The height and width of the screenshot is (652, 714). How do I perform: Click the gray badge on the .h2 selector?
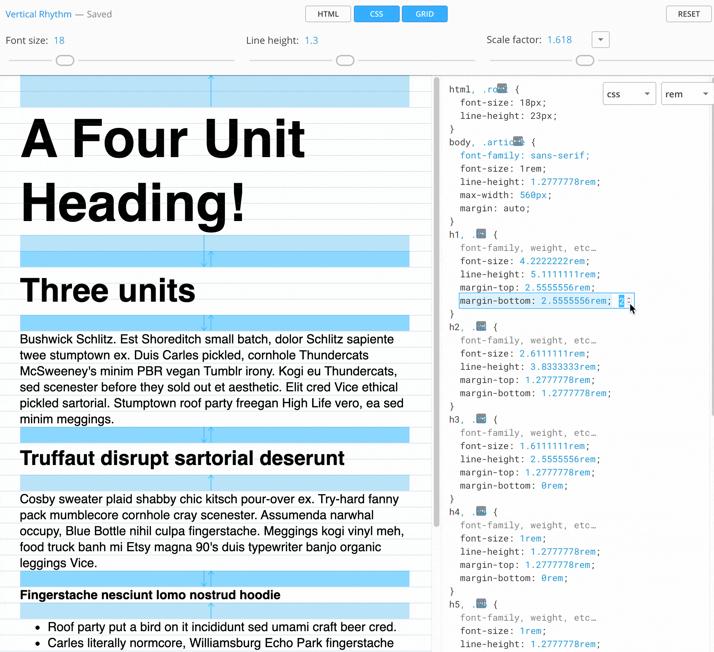pyautogui.click(x=481, y=326)
